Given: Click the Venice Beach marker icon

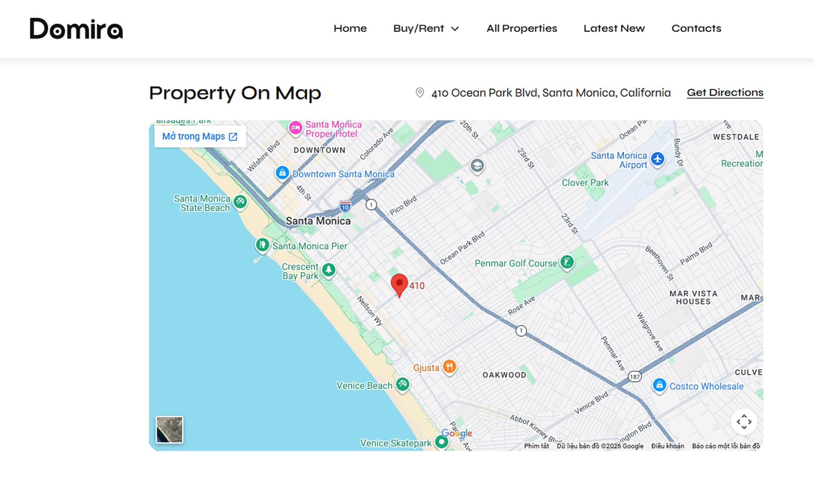Looking at the screenshot, I should 402,384.
